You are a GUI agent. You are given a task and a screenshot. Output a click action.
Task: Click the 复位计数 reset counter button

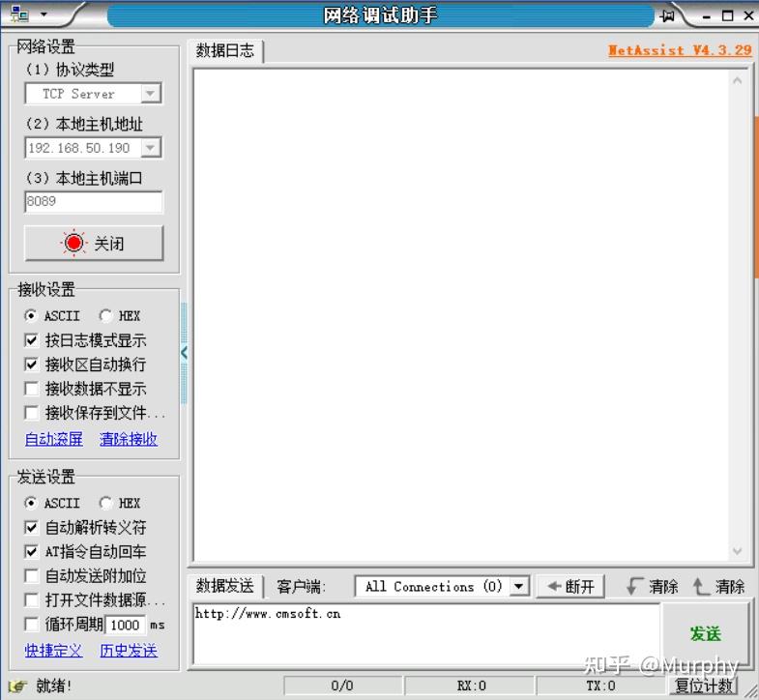[x=704, y=685]
